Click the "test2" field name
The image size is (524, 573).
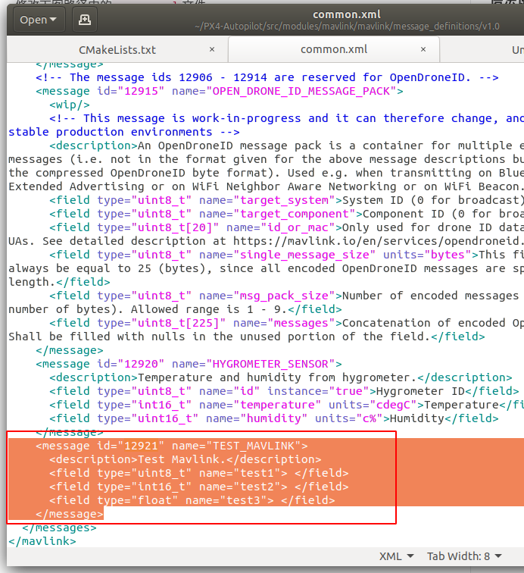[257, 487]
